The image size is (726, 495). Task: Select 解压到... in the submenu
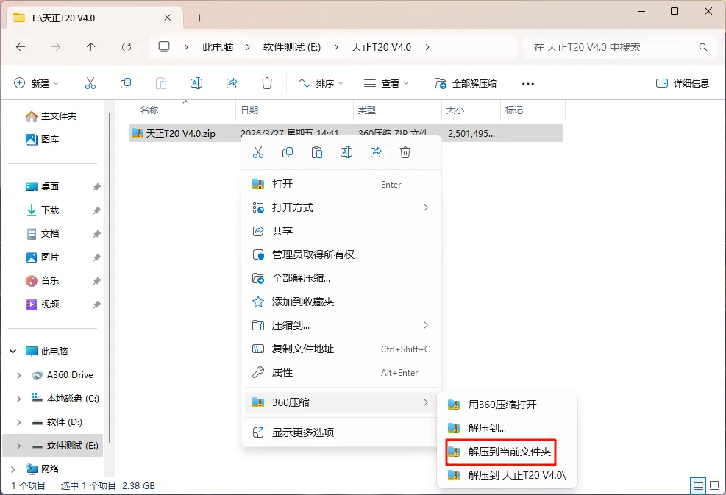point(507,428)
